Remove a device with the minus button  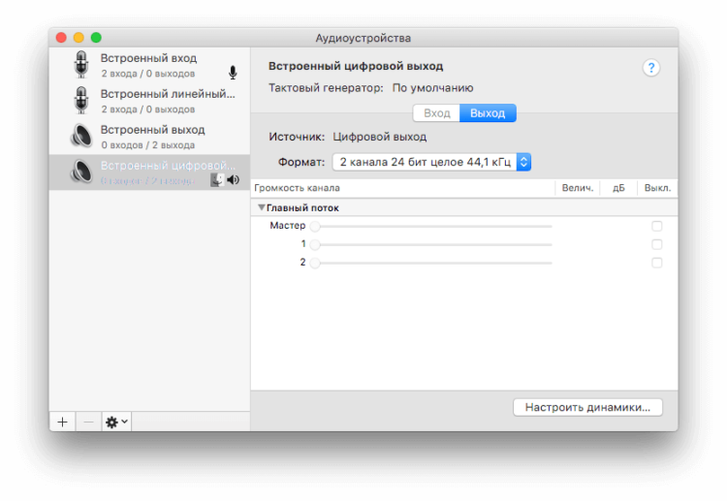click(88, 422)
